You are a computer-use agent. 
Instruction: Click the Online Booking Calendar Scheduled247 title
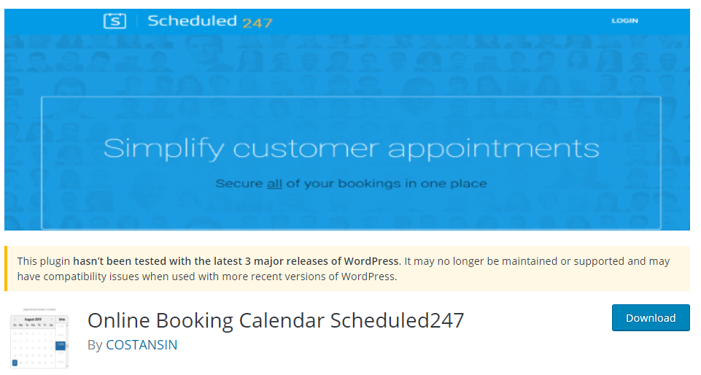(276, 320)
